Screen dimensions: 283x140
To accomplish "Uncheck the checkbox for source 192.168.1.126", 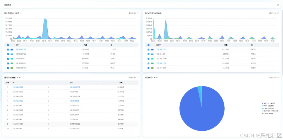I will point(8,54).
